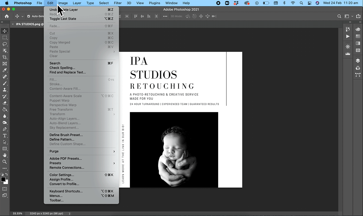Select the Eyedropper tool
Screen dimensions: 363x216
[x=5, y=70]
